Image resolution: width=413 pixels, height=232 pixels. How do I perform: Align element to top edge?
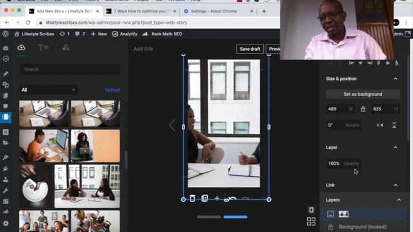[379, 63]
